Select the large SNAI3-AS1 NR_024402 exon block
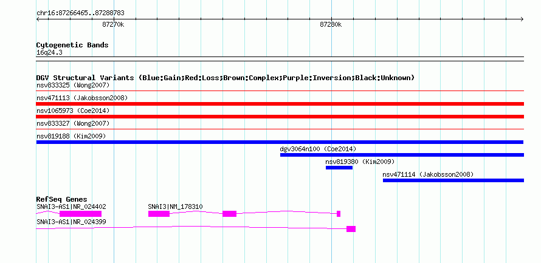This screenshot has height=263, width=541. pyautogui.click(x=80, y=214)
